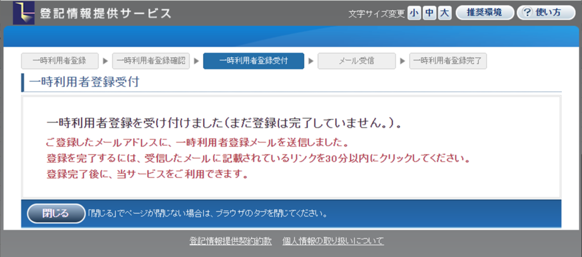Set text size to small (小)

414,13
